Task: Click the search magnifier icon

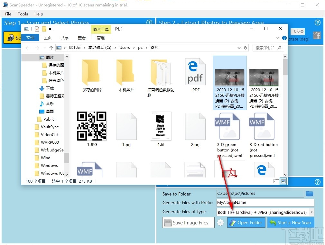Action: tap(279, 48)
